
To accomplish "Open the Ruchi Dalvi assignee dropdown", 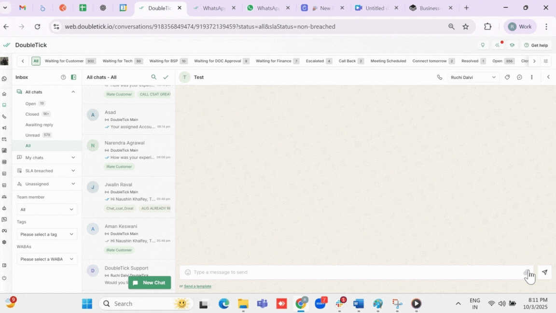I will [x=473, y=77].
